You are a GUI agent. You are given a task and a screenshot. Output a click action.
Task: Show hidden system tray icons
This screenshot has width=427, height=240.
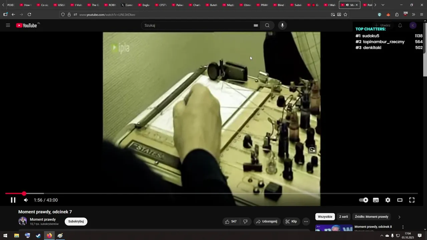[x=382, y=236]
